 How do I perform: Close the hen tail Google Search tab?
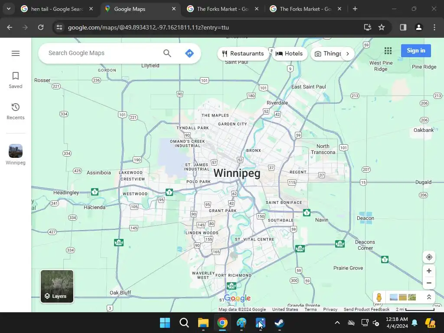[91, 9]
